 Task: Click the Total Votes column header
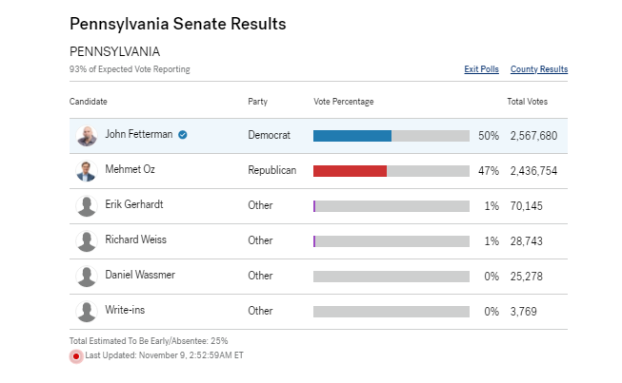pos(527,101)
